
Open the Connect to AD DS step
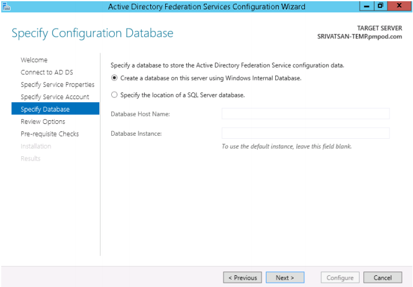point(47,73)
